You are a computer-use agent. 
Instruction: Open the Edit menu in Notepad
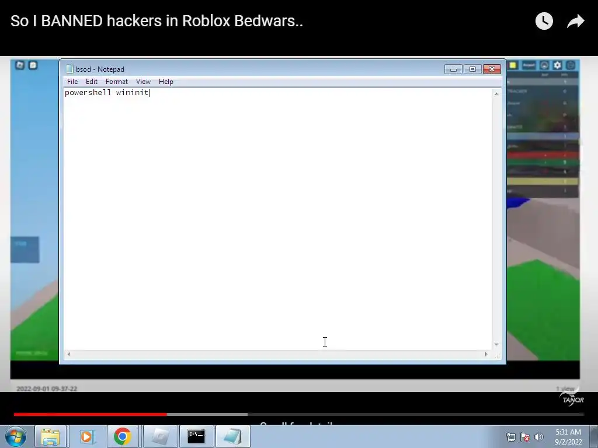point(92,82)
